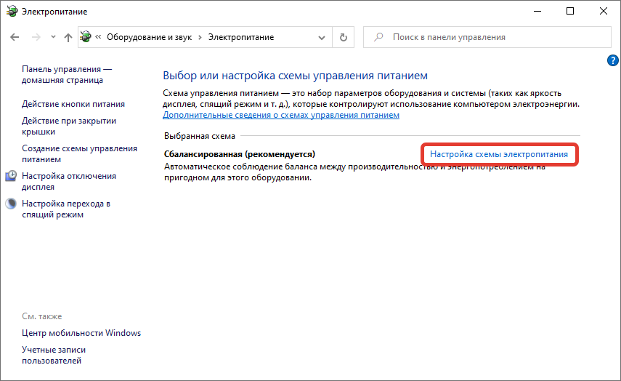This screenshot has width=621, height=381.
Task: Open Дополнительные сведения о схемах управления питанием
Action: pyautogui.click(x=280, y=115)
